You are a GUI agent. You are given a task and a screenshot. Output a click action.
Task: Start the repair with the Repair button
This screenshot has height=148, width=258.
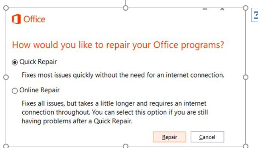tap(169, 137)
